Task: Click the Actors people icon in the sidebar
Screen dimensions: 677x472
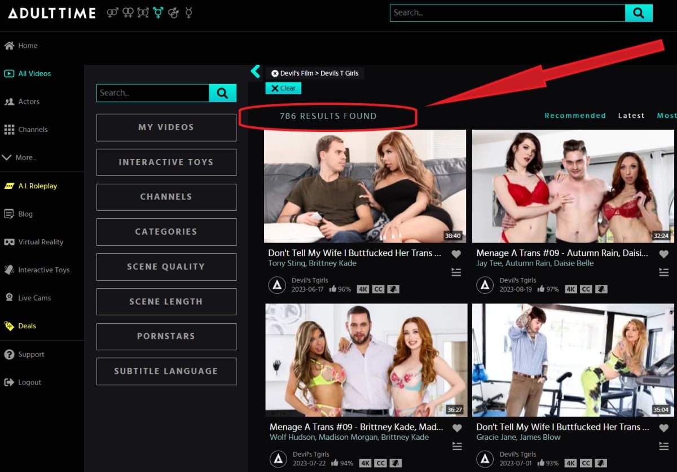Action: pyautogui.click(x=9, y=102)
